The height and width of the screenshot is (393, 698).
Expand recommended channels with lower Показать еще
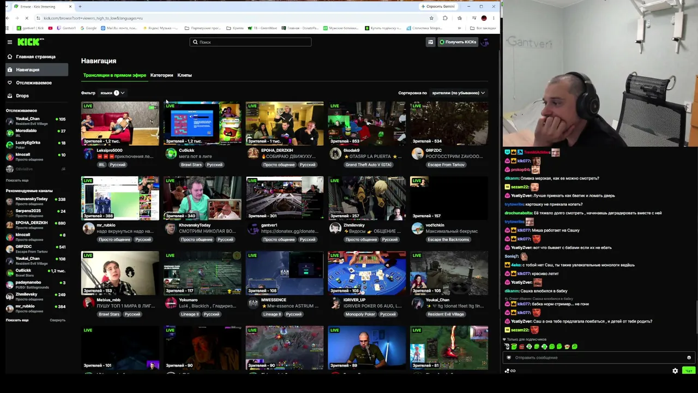point(17,320)
